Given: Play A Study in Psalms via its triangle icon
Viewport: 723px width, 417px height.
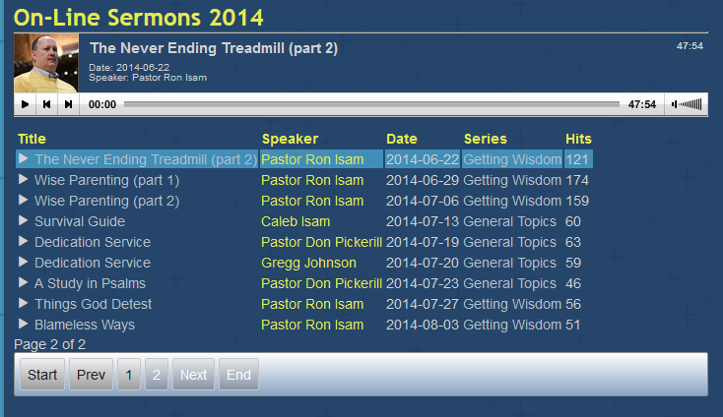Looking at the screenshot, I should click(x=23, y=282).
